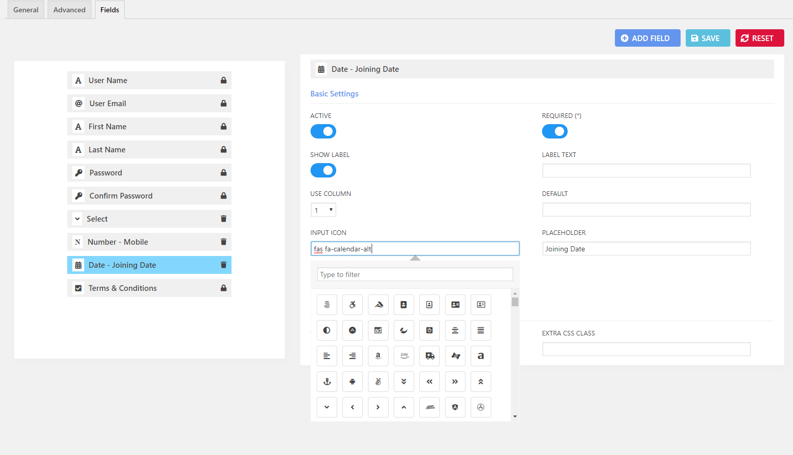Choose the Android icon from the icon list
793x455 pixels.
pyautogui.click(x=353, y=381)
